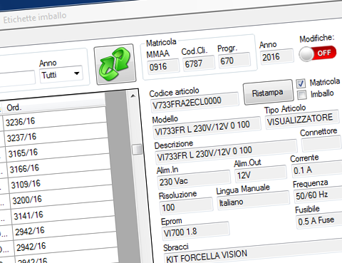This screenshot has width=342, height=263.
Task: Click the Codice articolo field
Action: click(195, 103)
